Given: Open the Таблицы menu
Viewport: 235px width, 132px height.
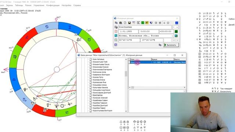Looking at the screenshot, I should pos(19,5).
